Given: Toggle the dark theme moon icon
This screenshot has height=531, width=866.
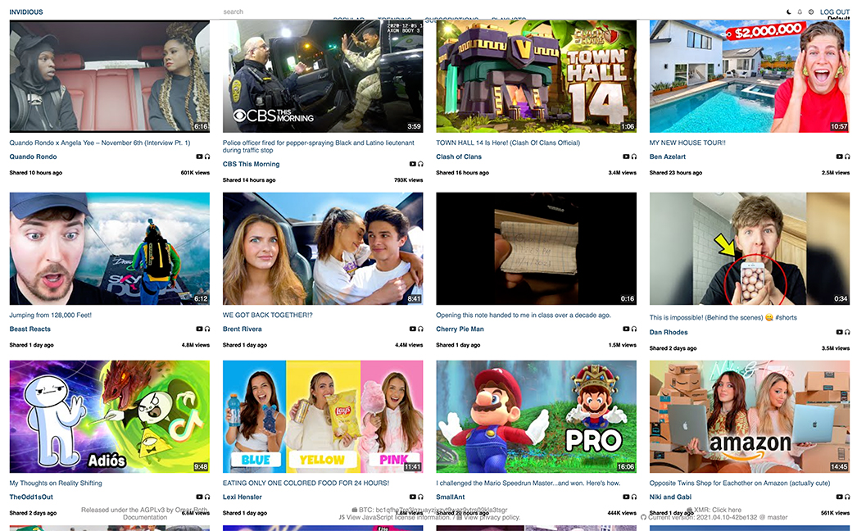Looking at the screenshot, I should (x=789, y=11).
